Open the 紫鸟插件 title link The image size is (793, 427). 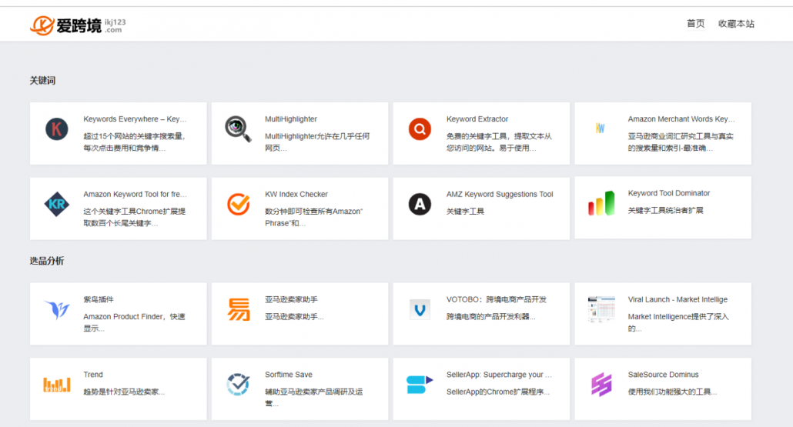(99, 299)
